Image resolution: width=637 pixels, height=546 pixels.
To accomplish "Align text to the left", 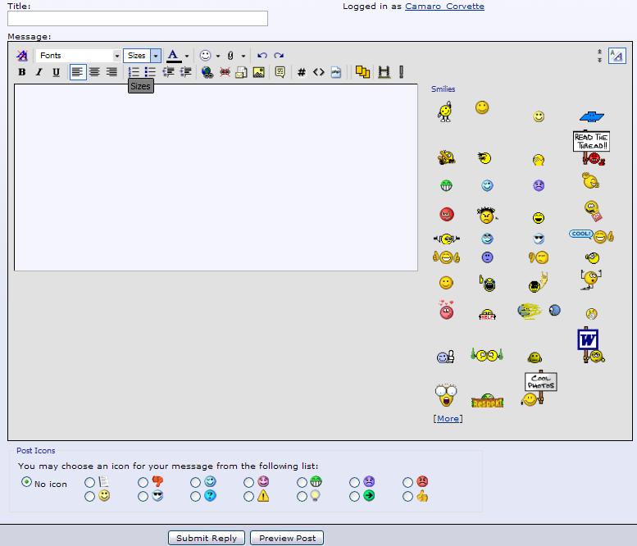I will click(78, 72).
